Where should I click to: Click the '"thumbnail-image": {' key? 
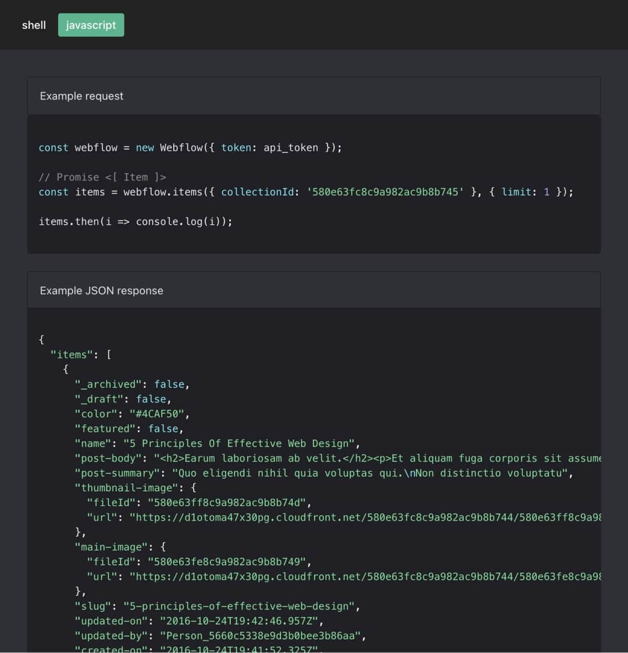point(135,488)
